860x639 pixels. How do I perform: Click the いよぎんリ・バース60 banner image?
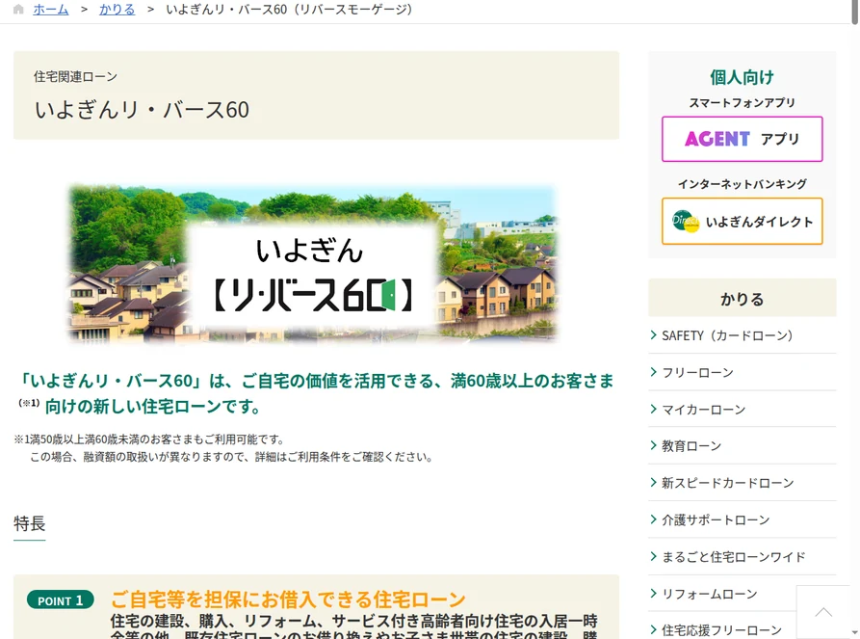click(313, 264)
